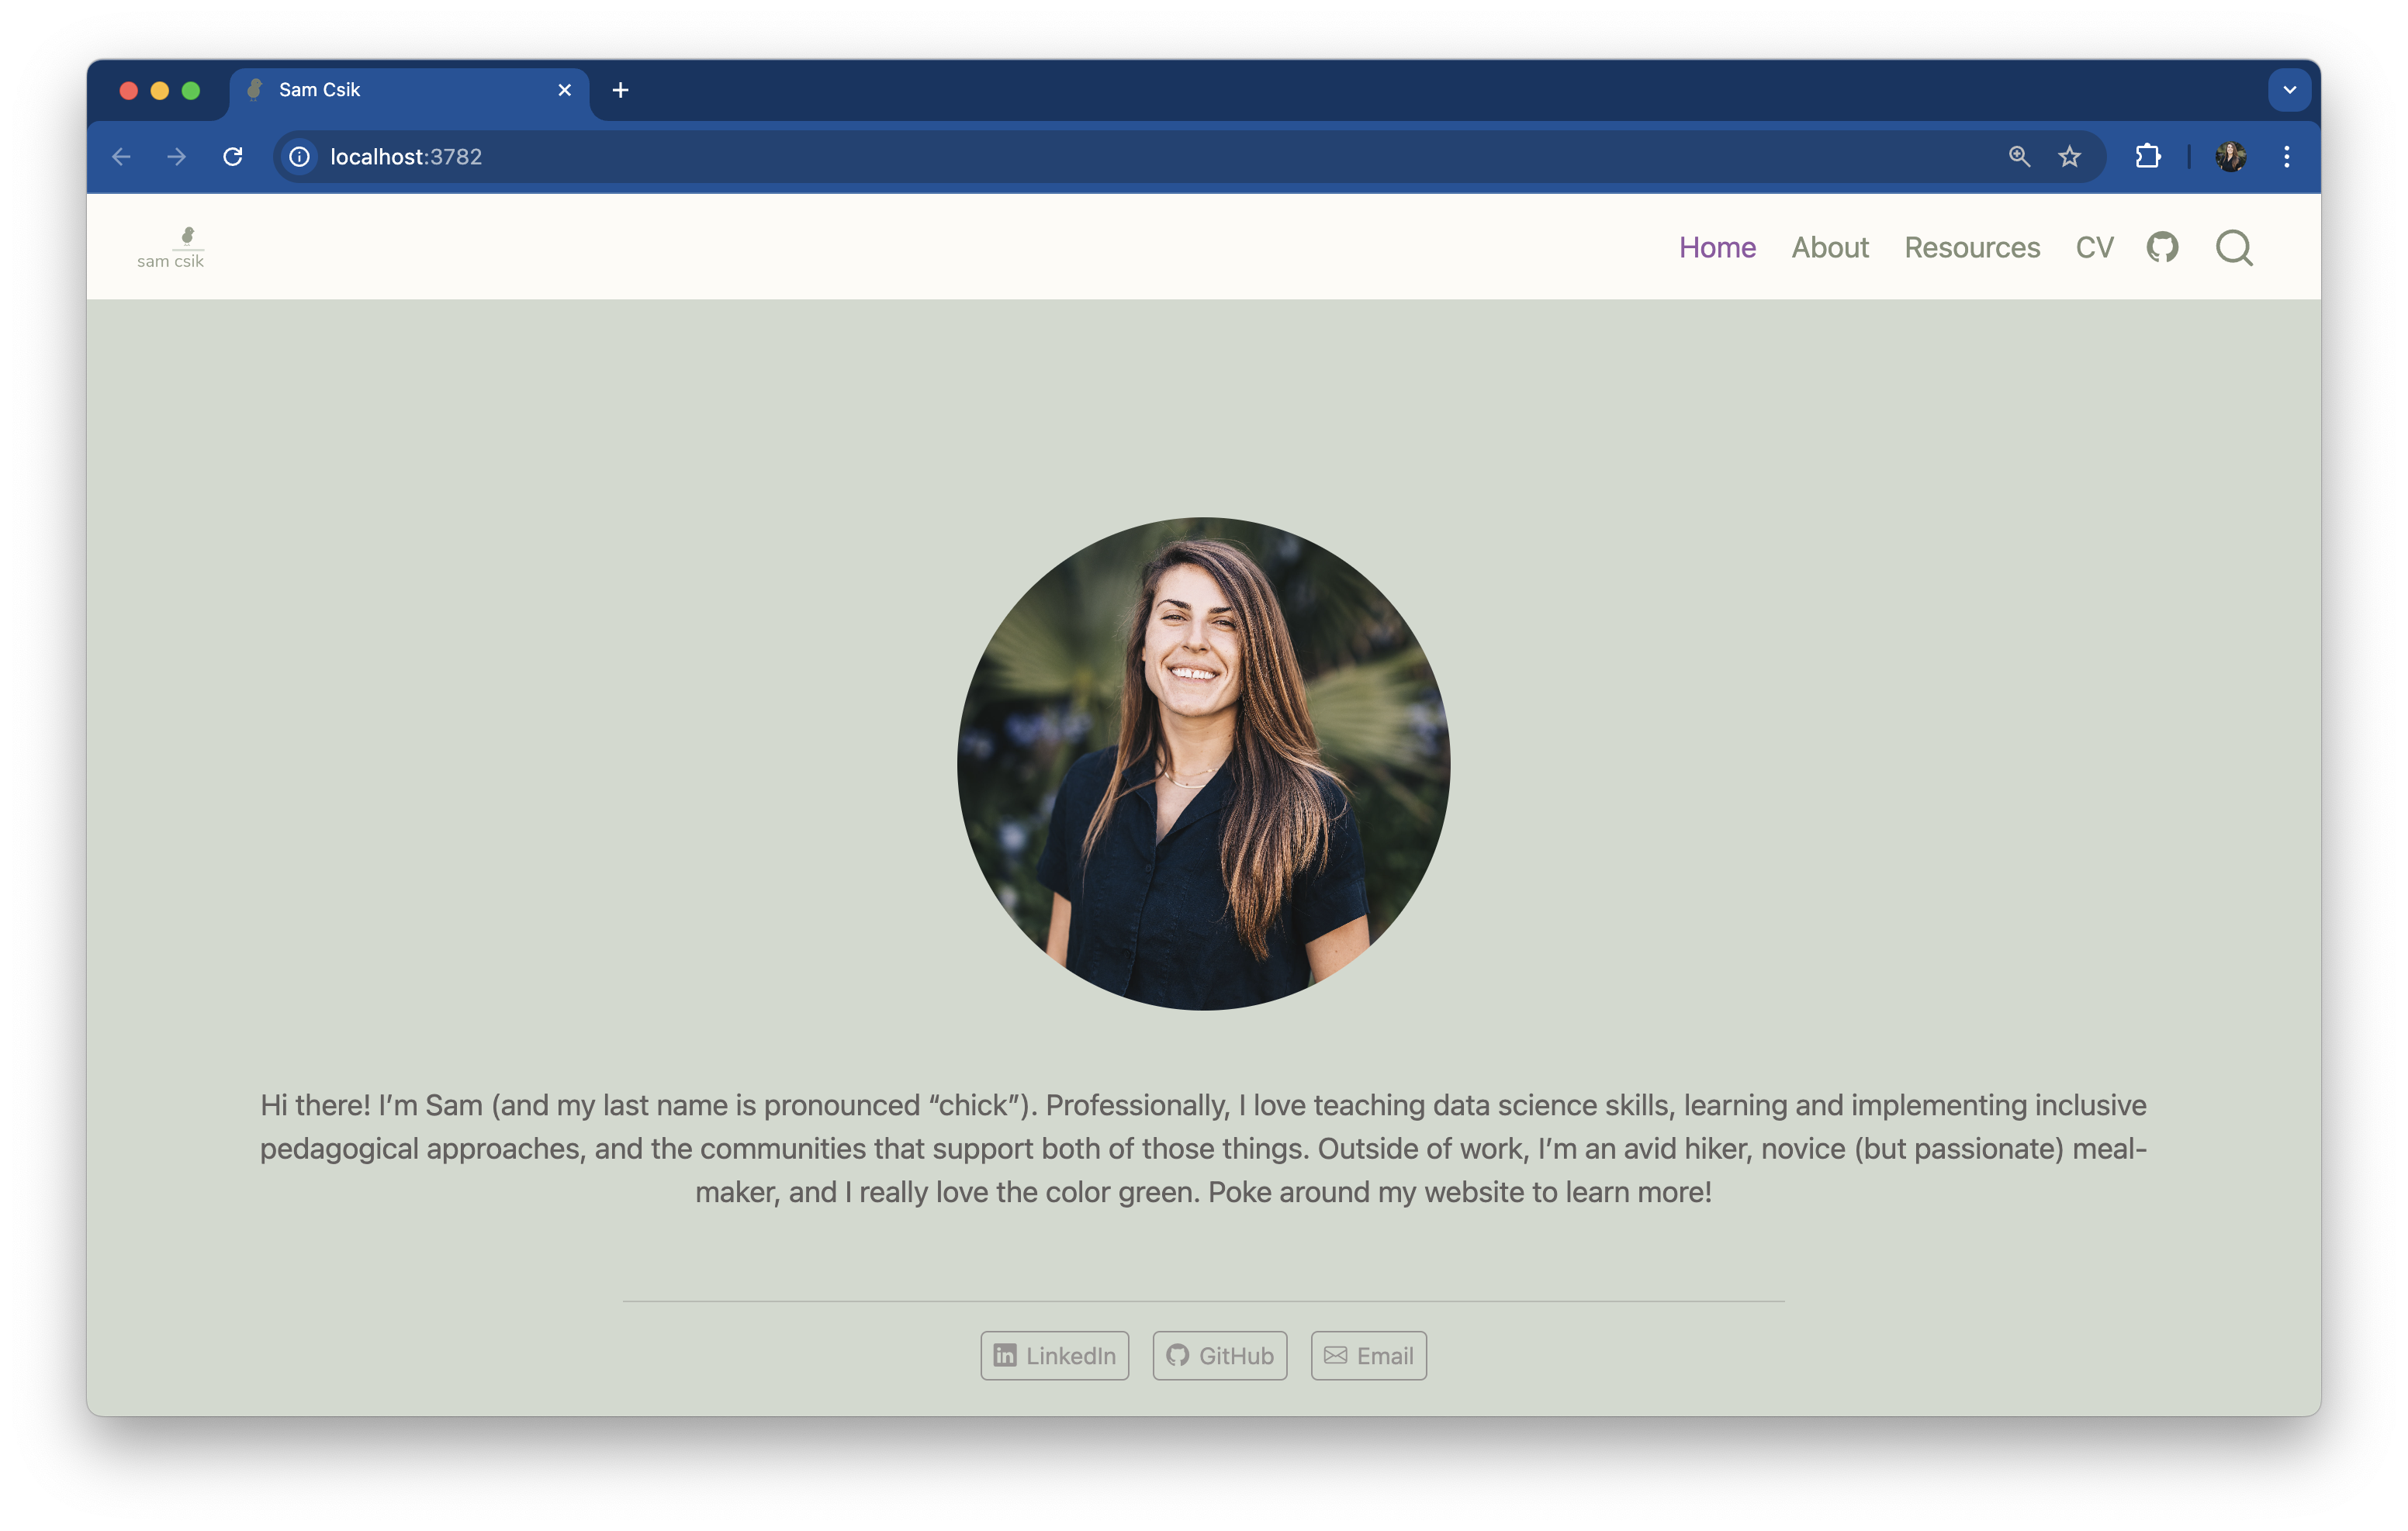Open the Resources nav item
The height and width of the screenshot is (1531, 2408).
point(1971,248)
